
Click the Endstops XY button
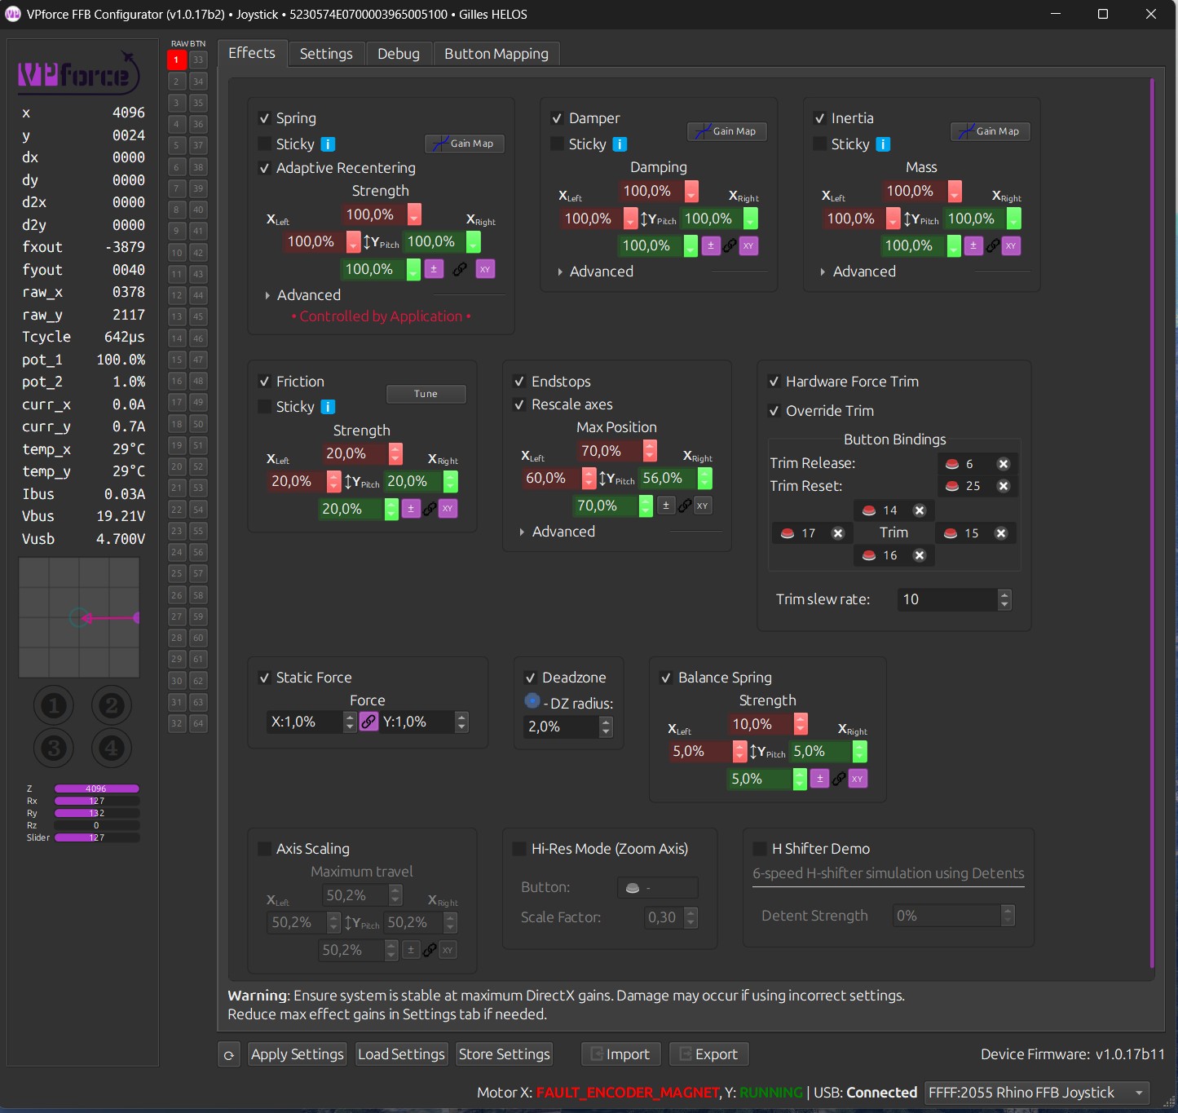702,506
